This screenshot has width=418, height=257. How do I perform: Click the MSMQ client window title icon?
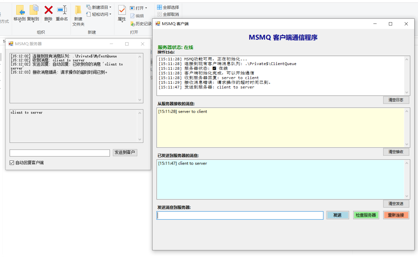[158, 24]
